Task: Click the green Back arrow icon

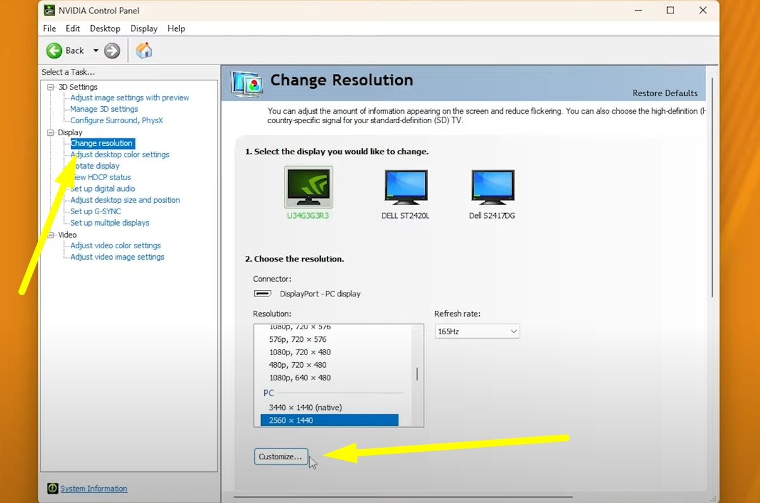Action: coord(54,51)
